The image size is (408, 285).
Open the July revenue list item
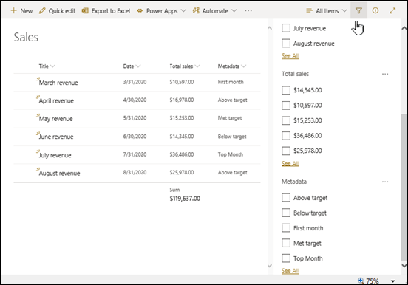pyautogui.click(x=55, y=155)
